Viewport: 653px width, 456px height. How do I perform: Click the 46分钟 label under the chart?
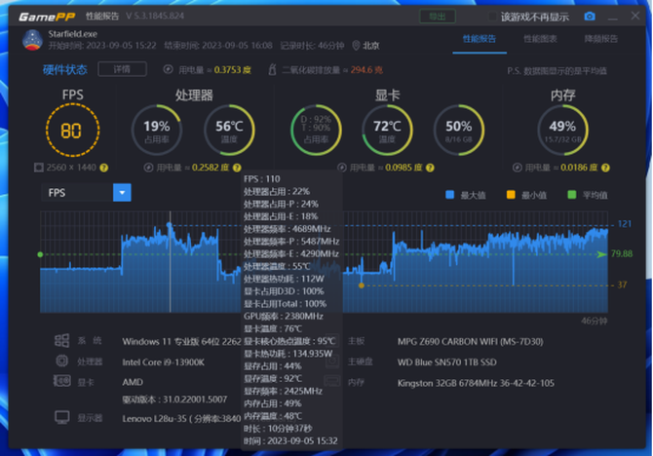pos(595,321)
